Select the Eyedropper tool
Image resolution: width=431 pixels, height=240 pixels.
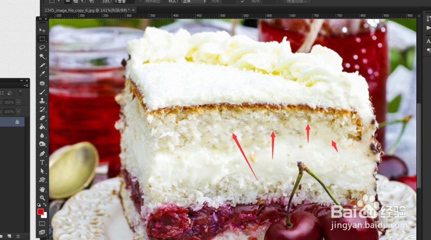coord(42,74)
